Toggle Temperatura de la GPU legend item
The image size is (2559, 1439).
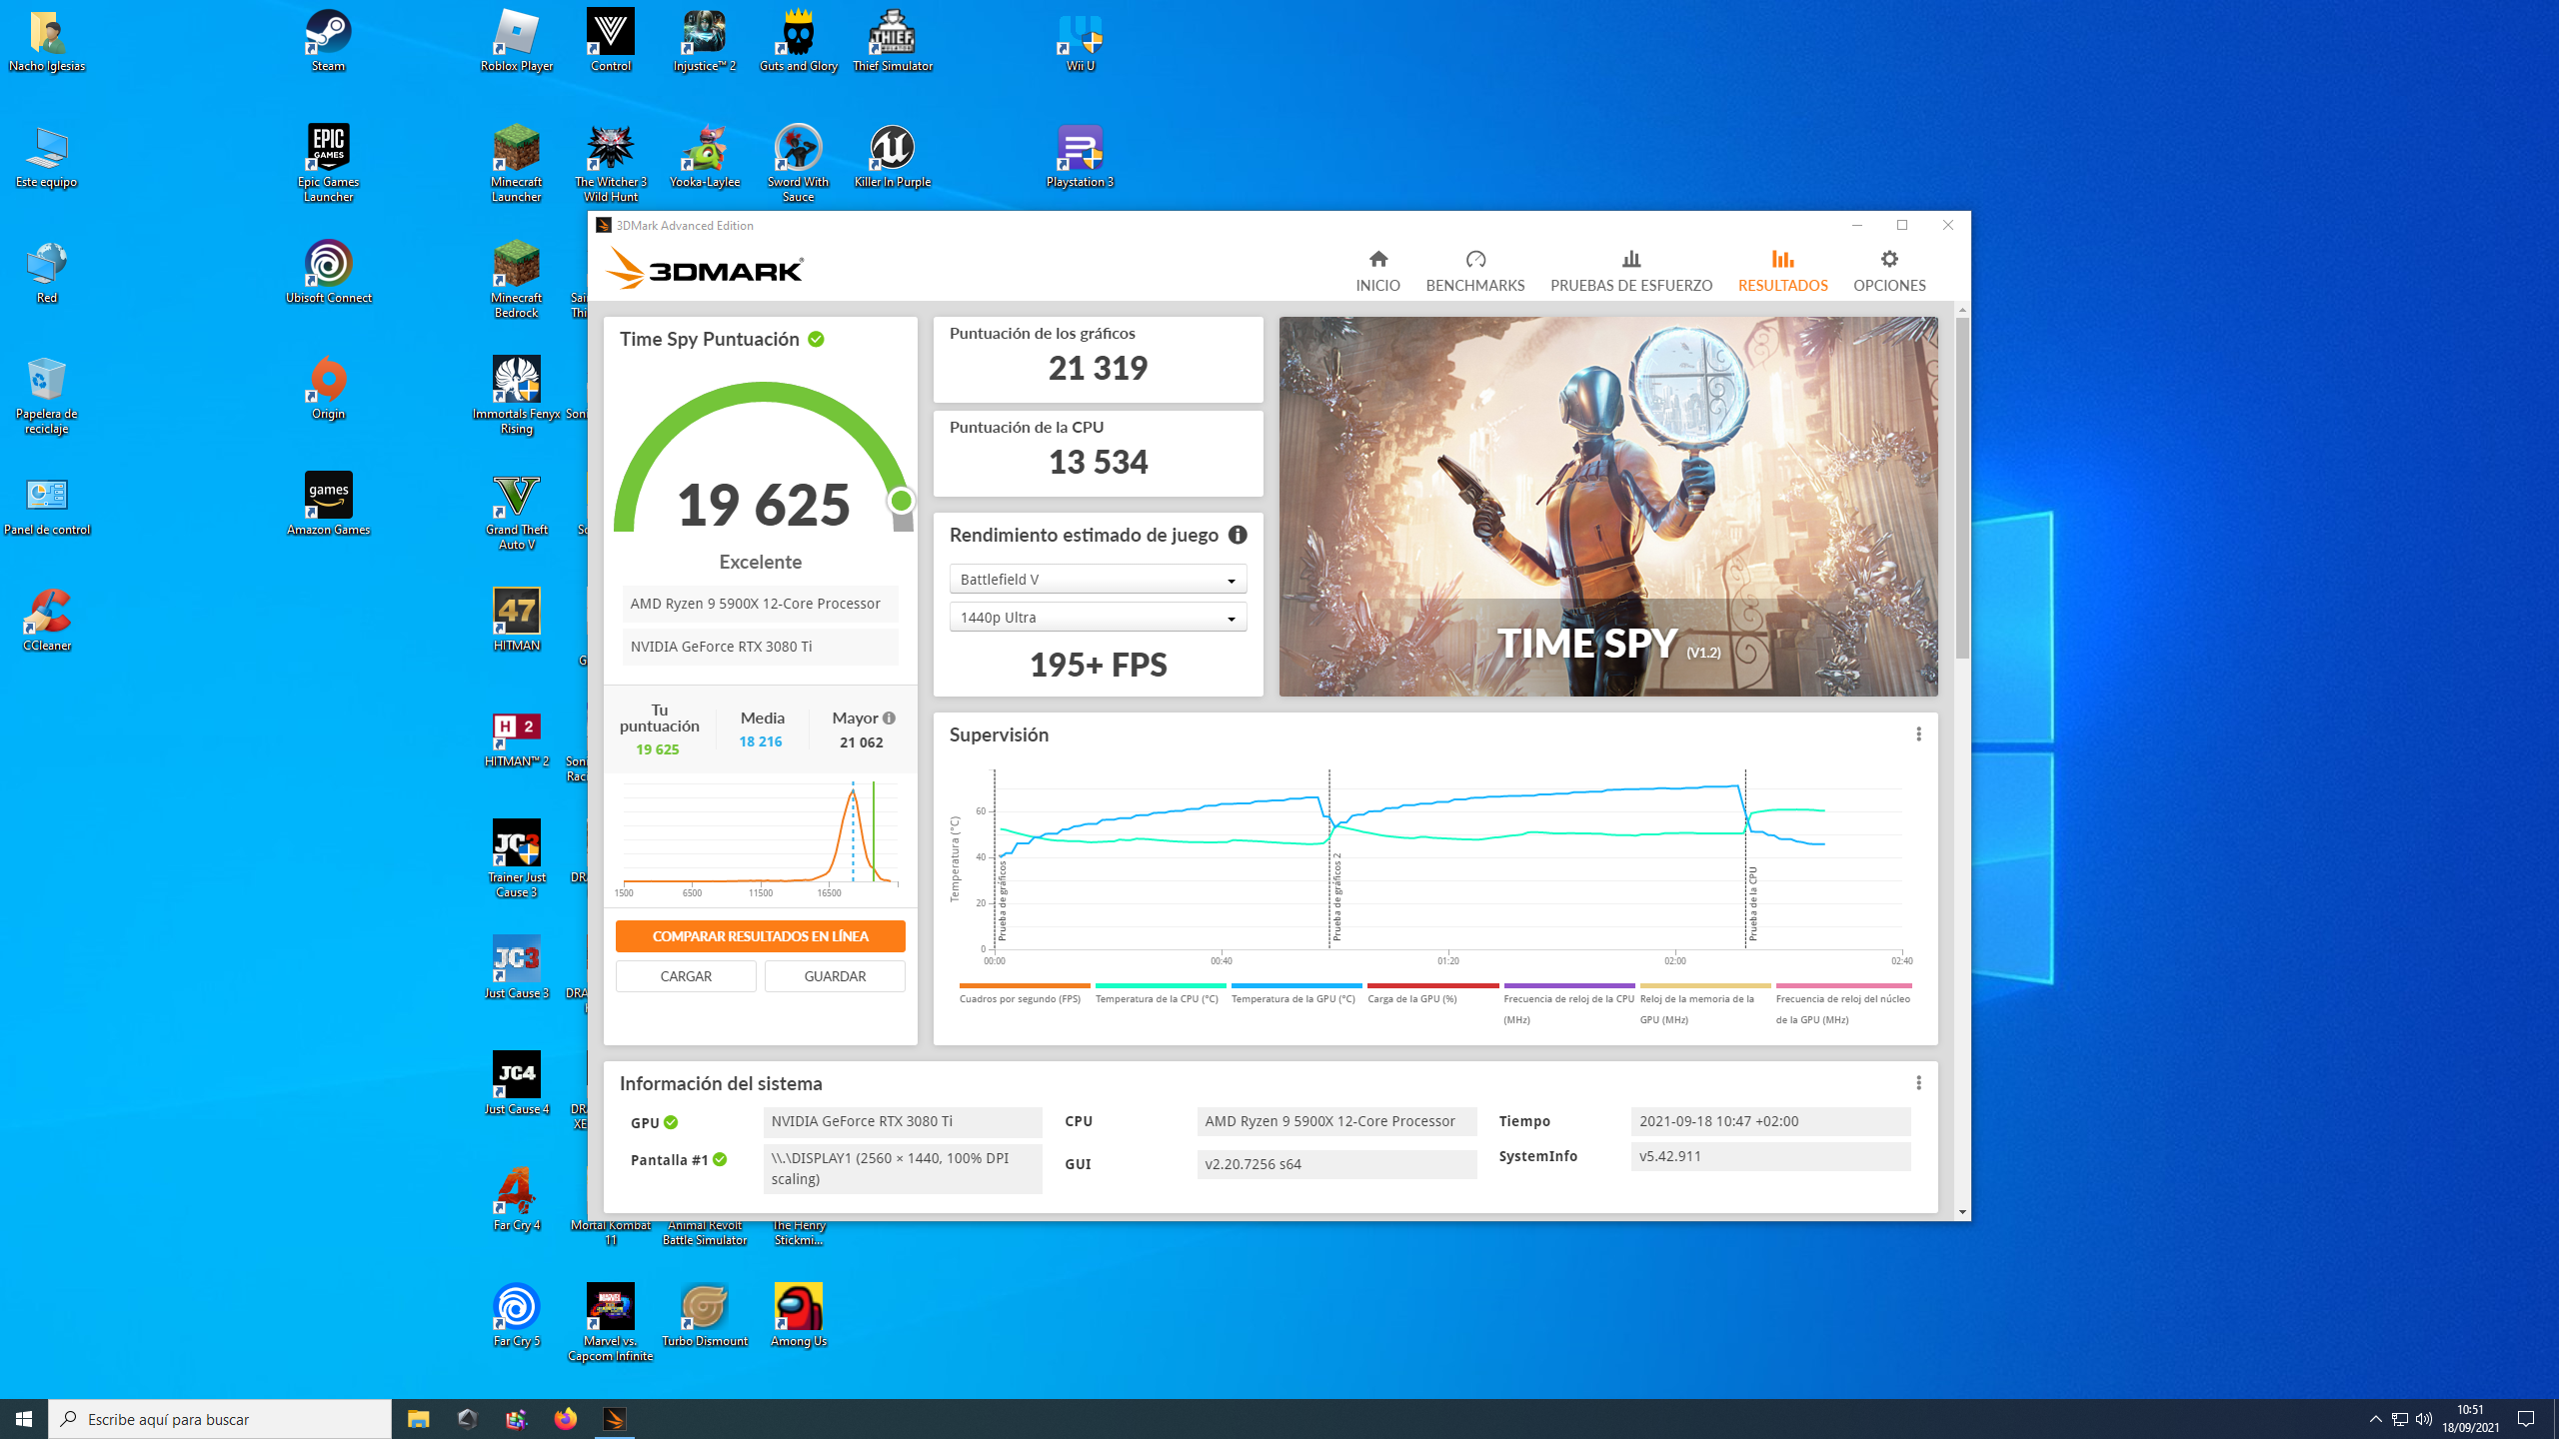pos(1295,993)
